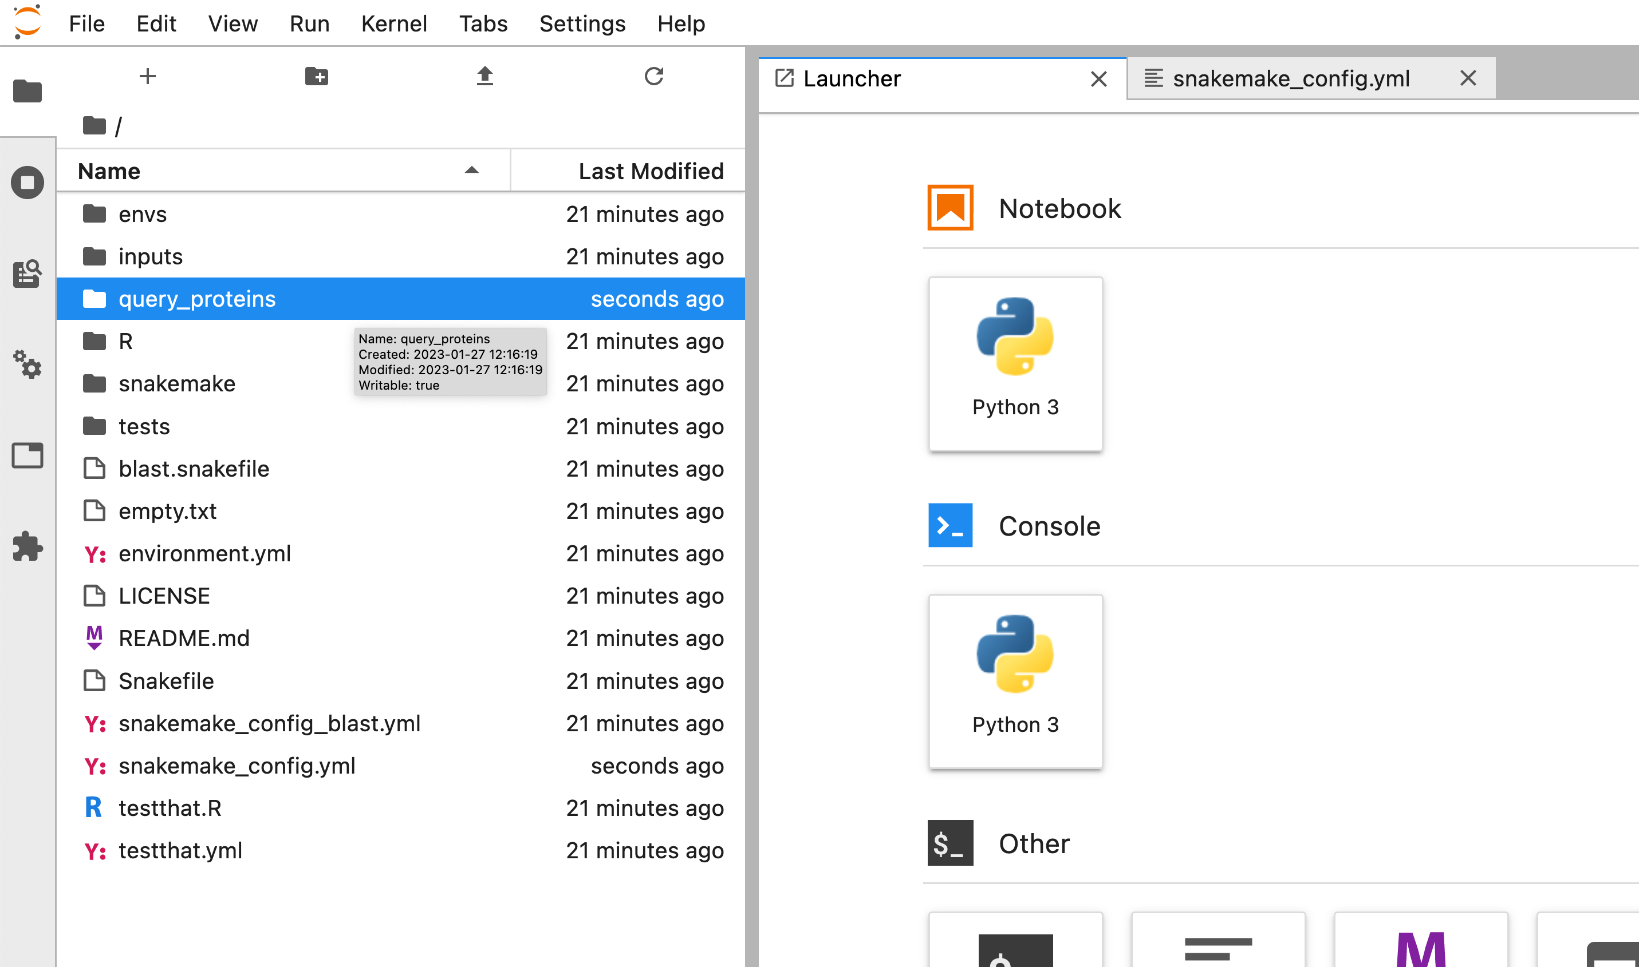
Task: Open the Table of Contents sidebar icon
Action: point(27,273)
